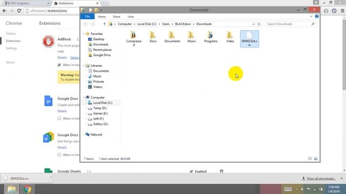Open File Explorer from taskbar
This screenshot has width=346, height=194.
point(11,189)
